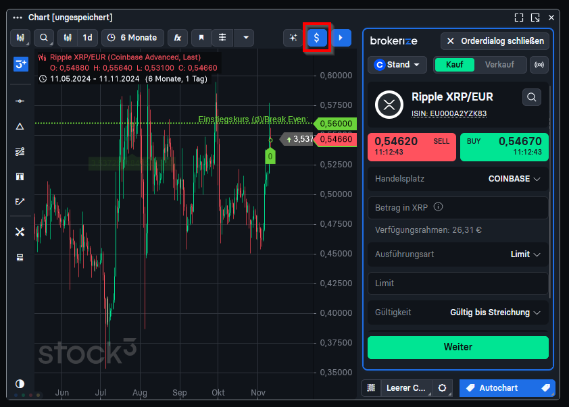Click the green 0,56000 break-even price label
The image size is (569, 407).
[x=336, y=124]
